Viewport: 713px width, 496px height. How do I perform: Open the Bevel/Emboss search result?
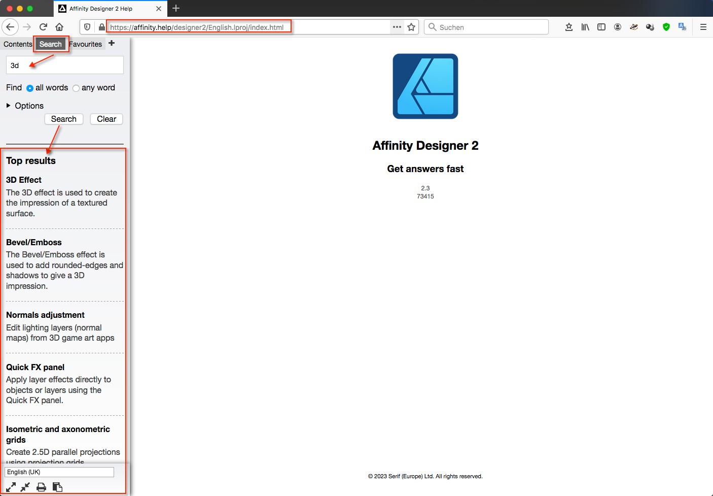(x=34, y=242)
